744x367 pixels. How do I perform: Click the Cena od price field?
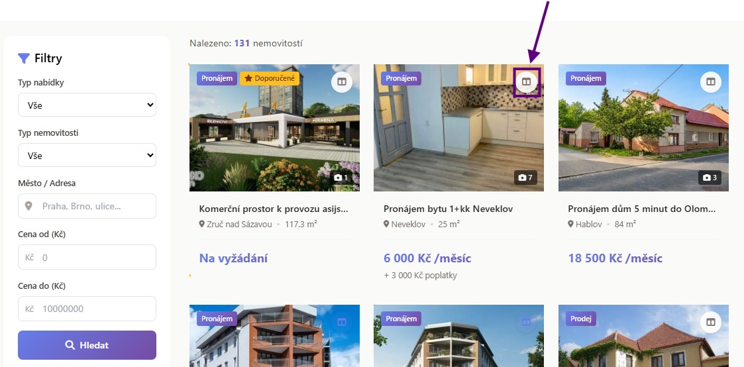pyautogui.click(x=87, y=258)
